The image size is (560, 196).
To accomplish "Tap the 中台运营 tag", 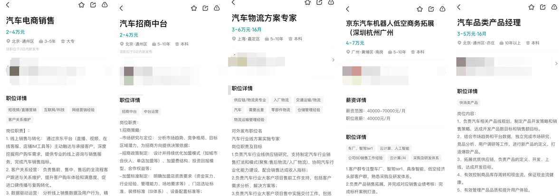I will [x=151, y=112].
